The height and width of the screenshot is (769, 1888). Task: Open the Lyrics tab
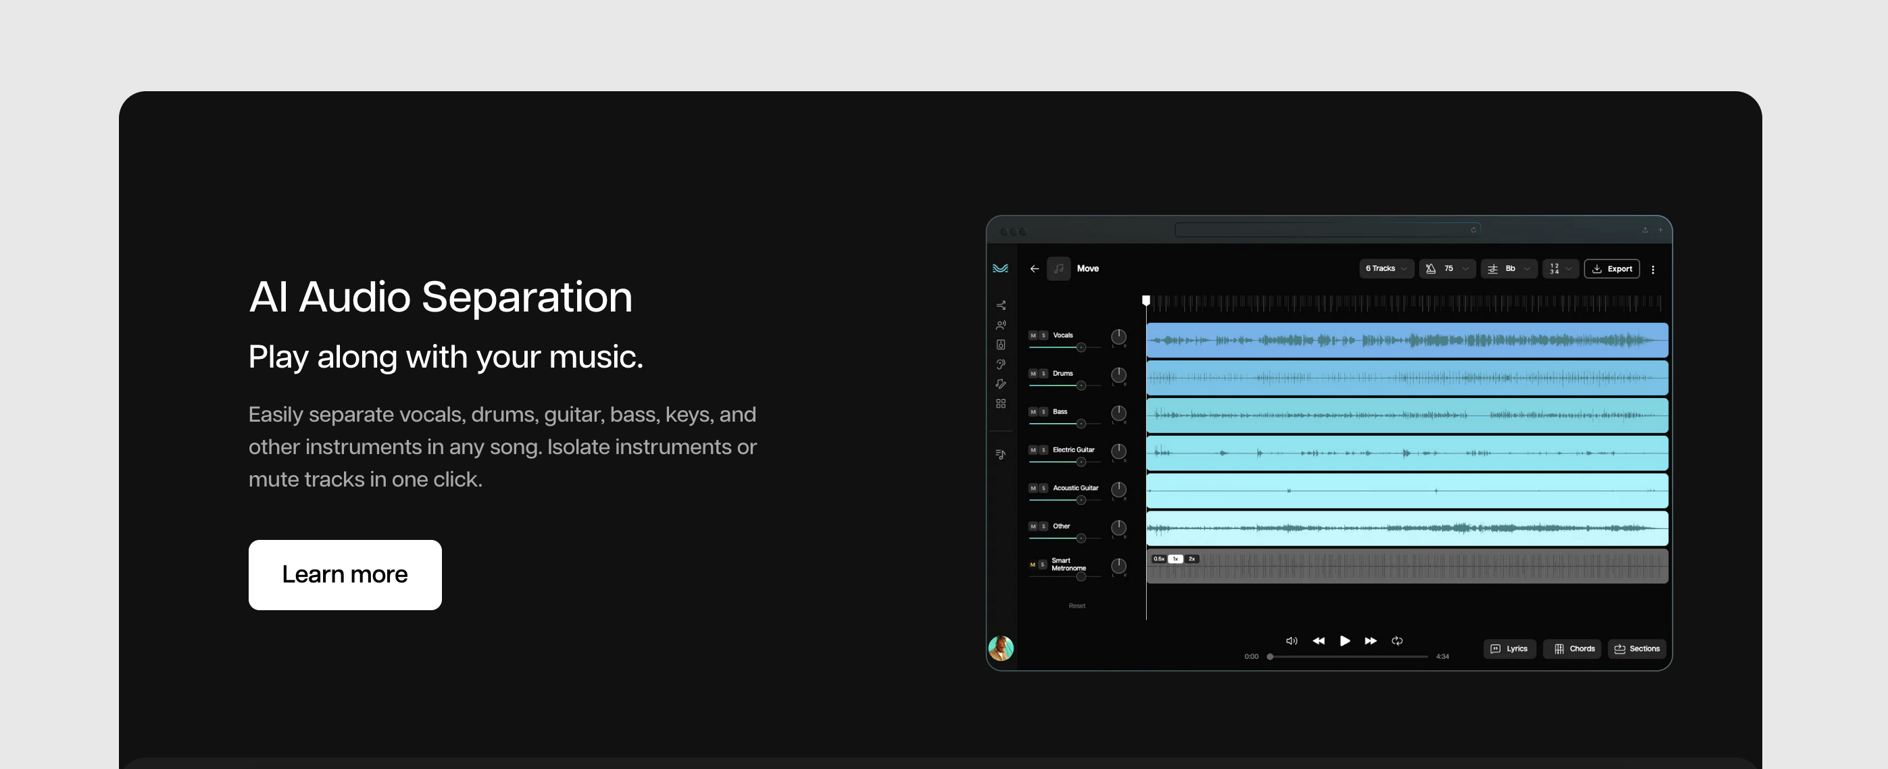click(1509, 649)
